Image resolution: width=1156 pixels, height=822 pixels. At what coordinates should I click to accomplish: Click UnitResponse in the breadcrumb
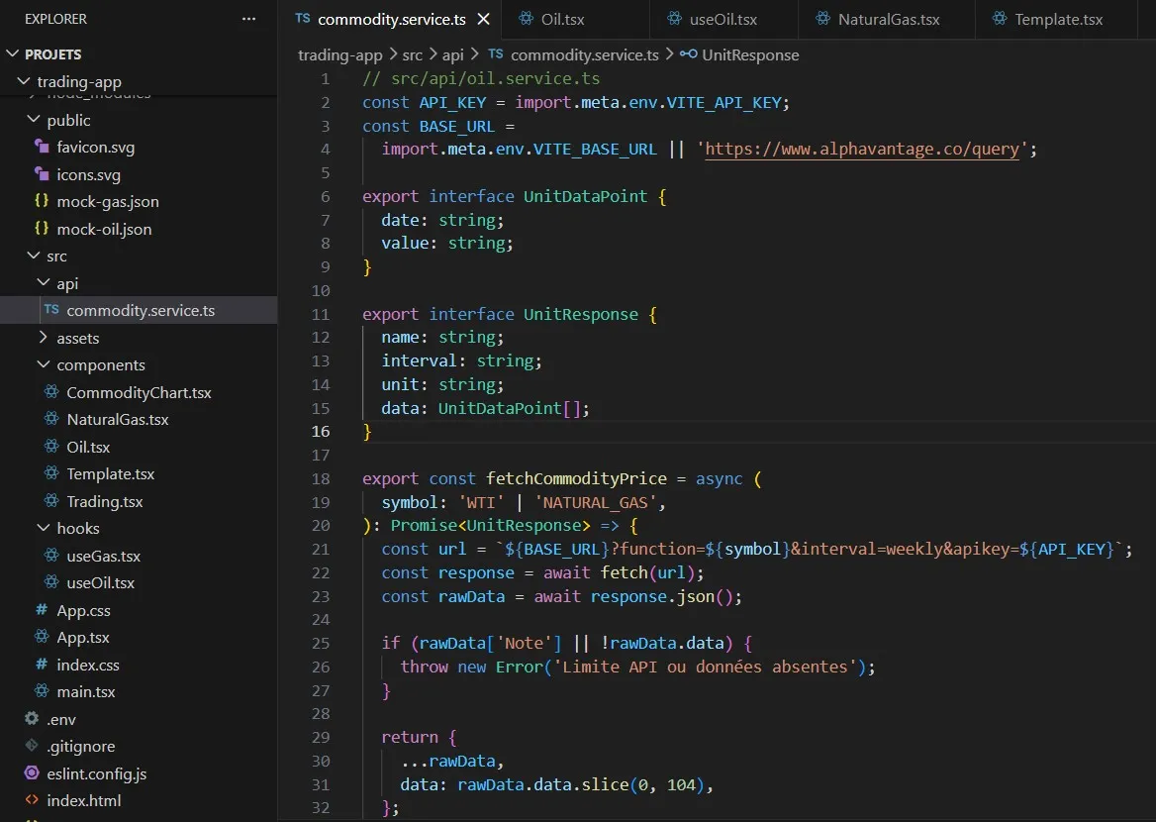pos(749,54)
